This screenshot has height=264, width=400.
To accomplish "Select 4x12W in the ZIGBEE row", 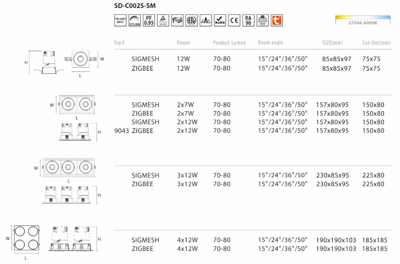I will (x=187, y=249).
